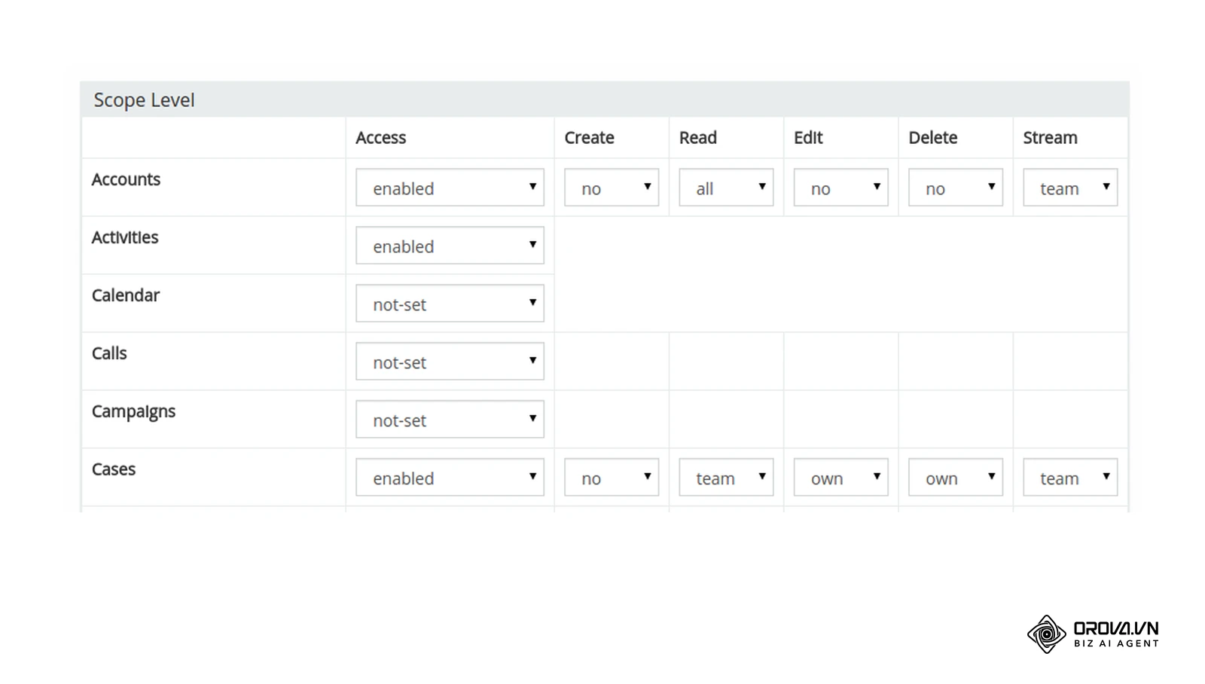Click the Campaigns row label
The image size is (1205, 684).
(x=134, y=412)
